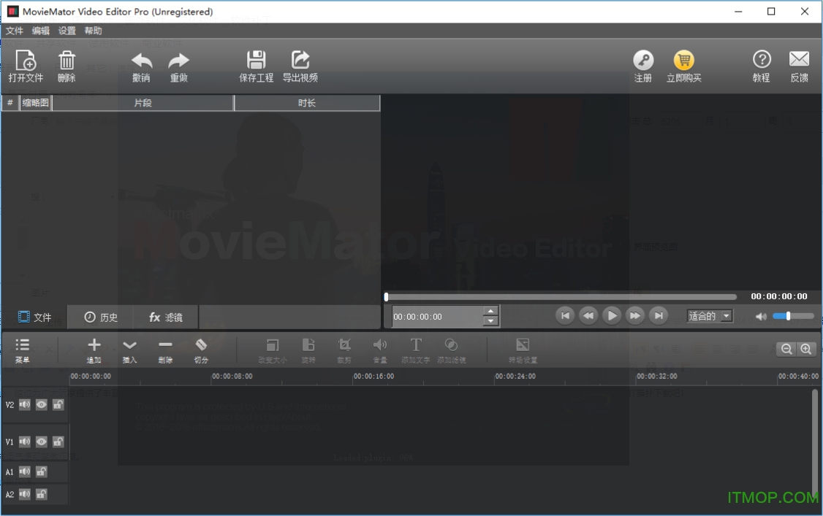Image resolution: width=823 pixels, height=516 pixels.
Task: Switch to 历史 history tab
Action: point(100,317)
